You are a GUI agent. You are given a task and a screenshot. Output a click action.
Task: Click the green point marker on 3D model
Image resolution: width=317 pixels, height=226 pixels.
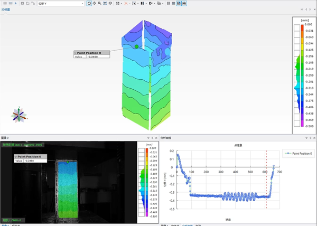point(136,46)
